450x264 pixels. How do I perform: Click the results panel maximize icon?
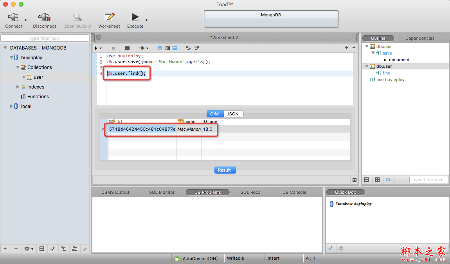click(355, 180)
